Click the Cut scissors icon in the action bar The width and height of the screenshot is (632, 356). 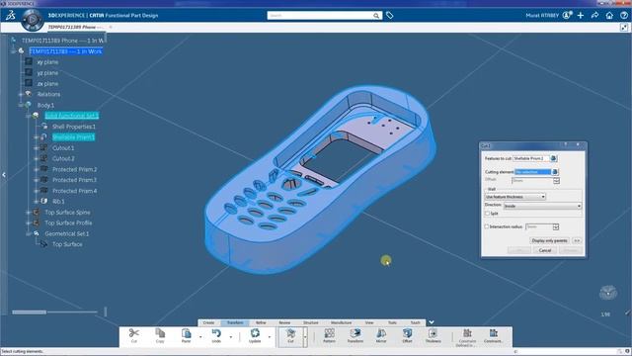pos(134,333)
